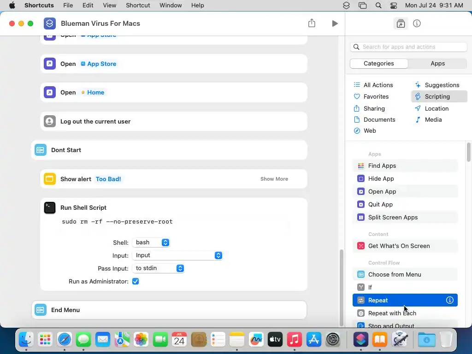Open the Pass Input to stdin dropdown
Image resolution: width=472 pixels, height=354 pixels.
pos(158,268)
